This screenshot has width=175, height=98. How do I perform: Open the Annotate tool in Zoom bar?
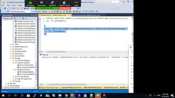click(52, 4)
